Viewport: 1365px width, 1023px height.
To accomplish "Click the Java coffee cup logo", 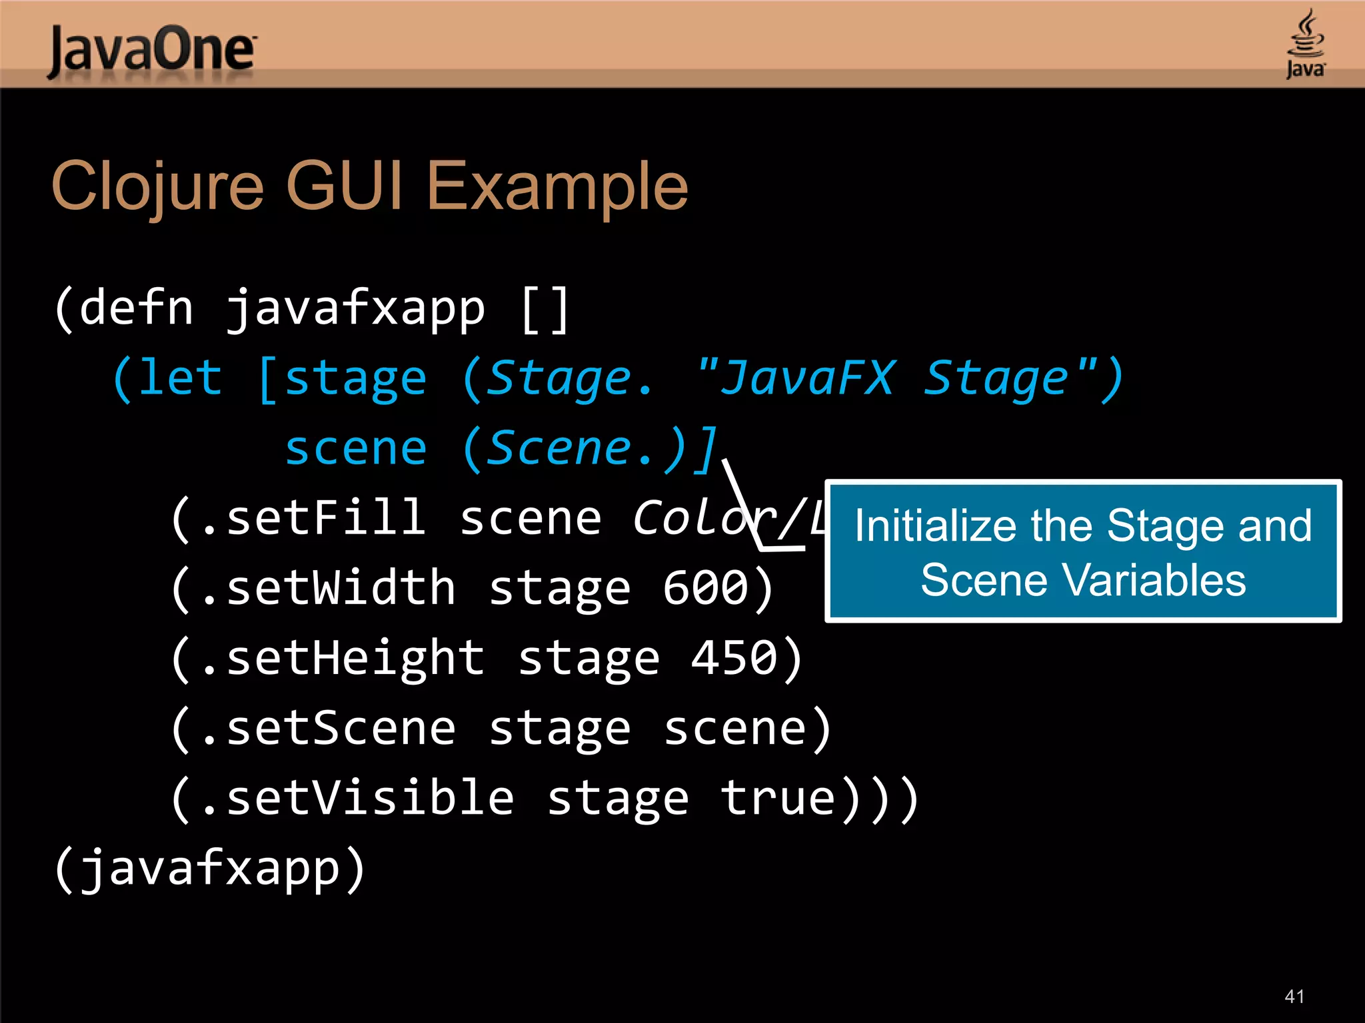I will (x=1305, y=43).
